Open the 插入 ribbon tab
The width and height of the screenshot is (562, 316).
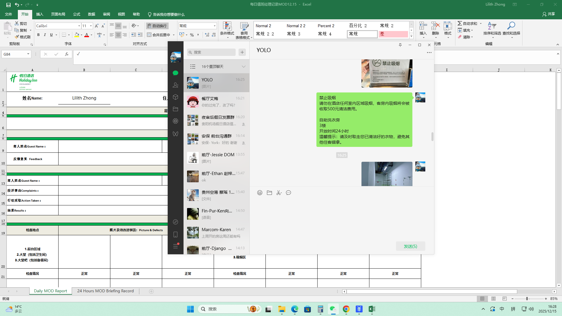[40, 14]
